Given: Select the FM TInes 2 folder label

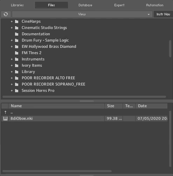Looking at the screenshot, I should click(32, 53).
